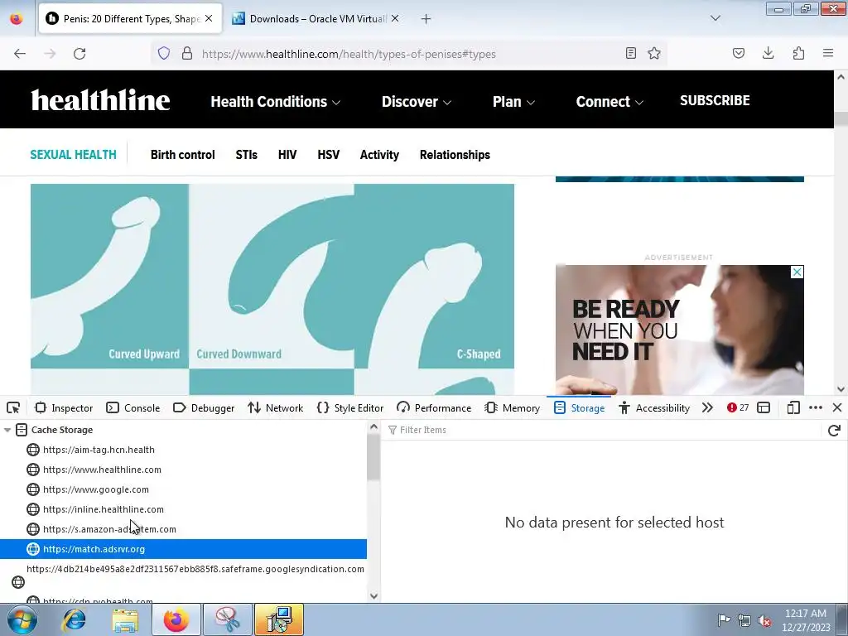The height and width of the screenshot is (636, 848).
Task: Close the Downloads Oracle VM tab
Action: click(395, 18)
